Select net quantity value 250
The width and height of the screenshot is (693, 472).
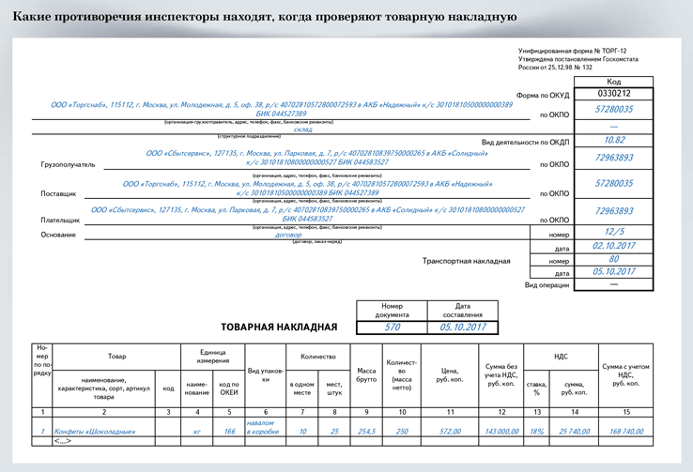[402, 432]
